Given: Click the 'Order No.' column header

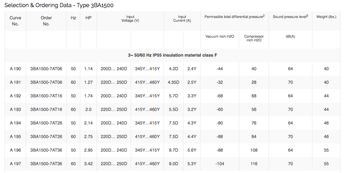Looking at the screenshot, I should tap(46, 21).
